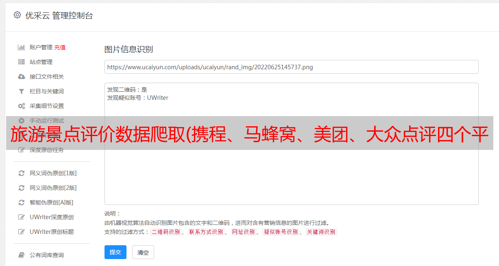The width and height of the screenshot is (499, 266).
Task: Click the refresh icon for 同义词伪原创[2版]
Action: click(x=22, y=188)
